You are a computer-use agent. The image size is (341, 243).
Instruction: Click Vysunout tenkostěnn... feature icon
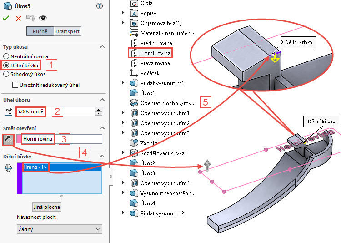[134, 193]
